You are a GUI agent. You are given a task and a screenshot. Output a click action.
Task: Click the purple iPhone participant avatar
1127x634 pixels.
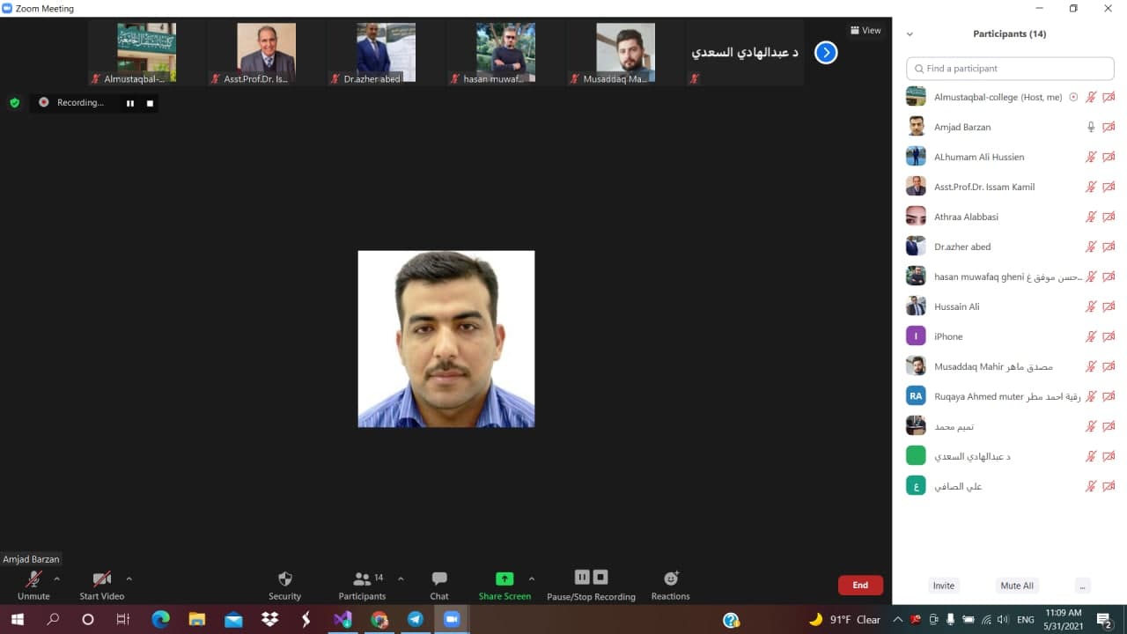[916, 336]
